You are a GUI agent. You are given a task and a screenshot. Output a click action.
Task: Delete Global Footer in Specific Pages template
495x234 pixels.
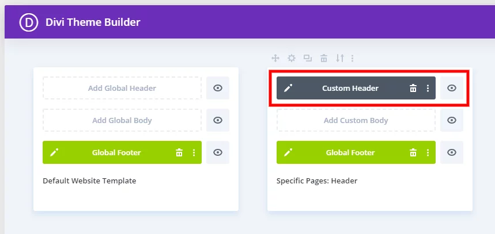413,152
